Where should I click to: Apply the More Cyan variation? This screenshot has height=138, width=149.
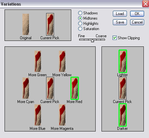click(x=26, y=88)
